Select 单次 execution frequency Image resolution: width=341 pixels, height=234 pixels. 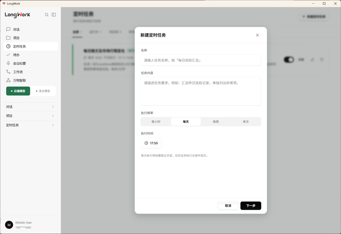tap(246, 122)
